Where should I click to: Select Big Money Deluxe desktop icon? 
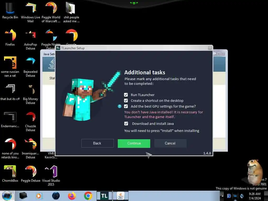[30, 94]
